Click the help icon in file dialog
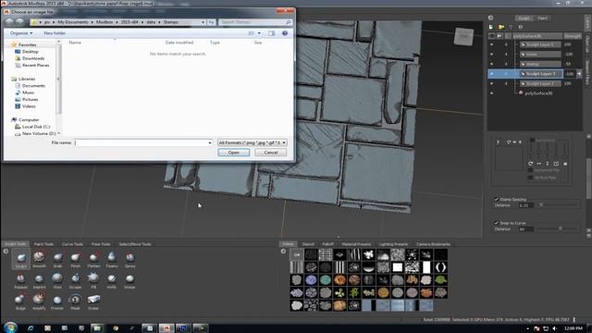Screen dimensions: 592x333 click(x=285, y=33)
